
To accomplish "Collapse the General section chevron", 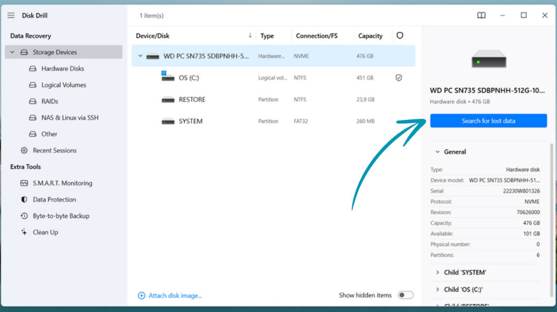I will pos(437,152).
